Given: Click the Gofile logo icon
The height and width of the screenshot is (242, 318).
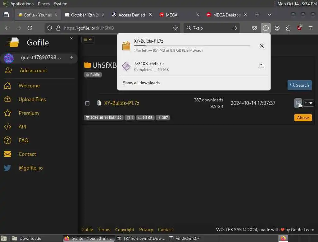Looking at the screenshot, I should click(x=12, y=42).
